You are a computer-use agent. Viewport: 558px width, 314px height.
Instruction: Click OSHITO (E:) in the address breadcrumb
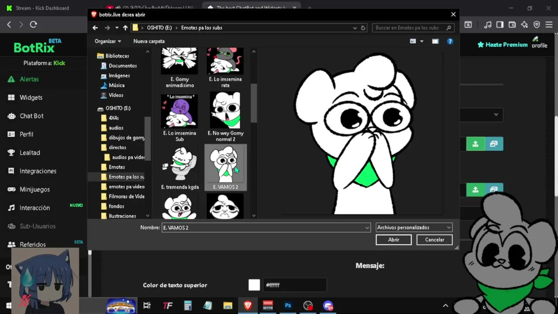(159, 27)
